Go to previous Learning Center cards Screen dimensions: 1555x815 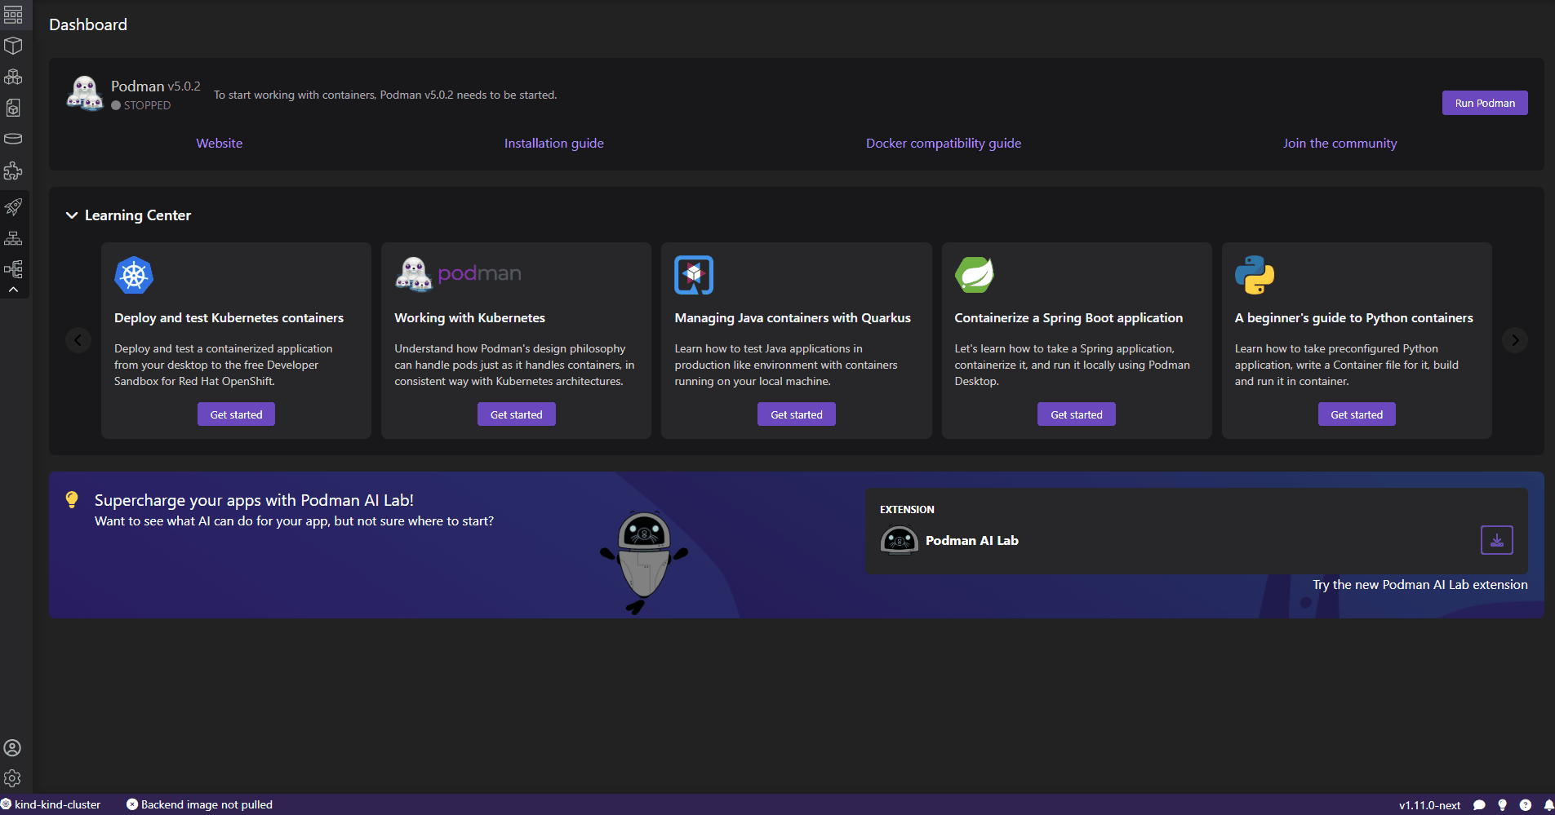point(78,340)
